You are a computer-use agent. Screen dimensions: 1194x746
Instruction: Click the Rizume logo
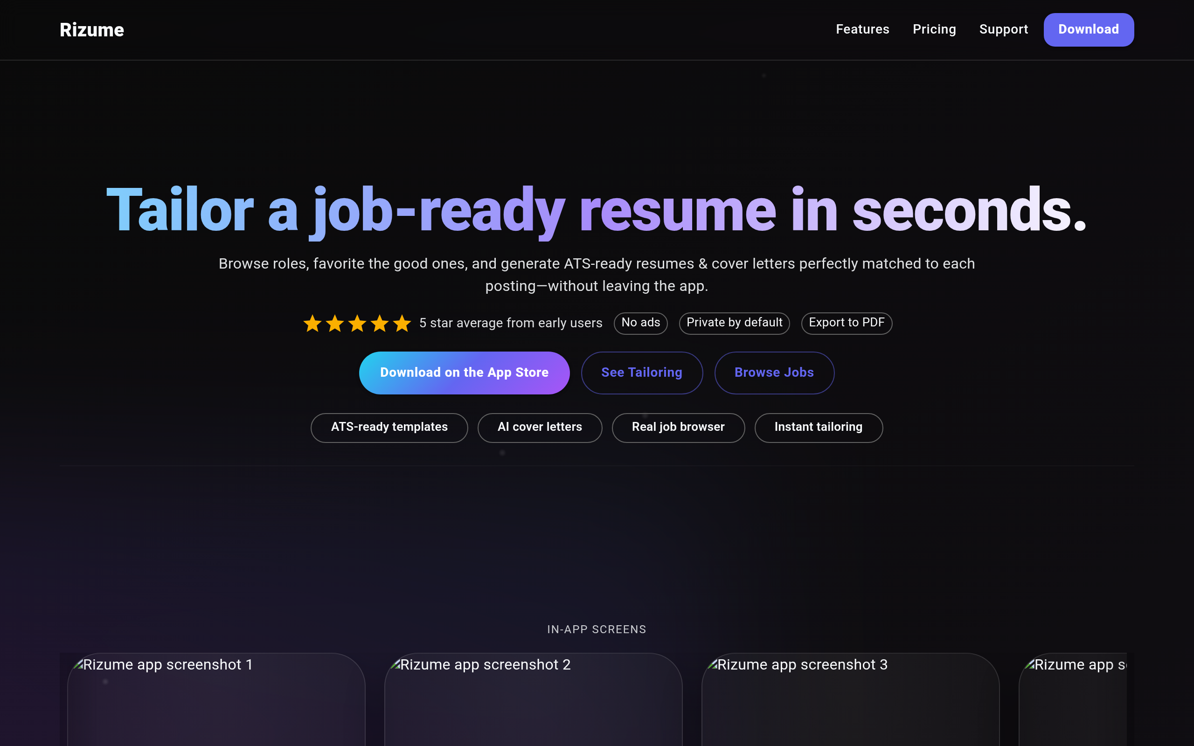[x=91, y=29]
